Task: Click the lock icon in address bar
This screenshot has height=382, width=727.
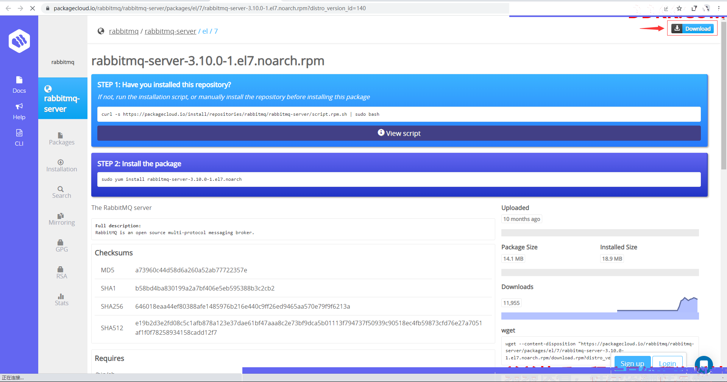Action: pyautogui.click(x=47, y=8)
